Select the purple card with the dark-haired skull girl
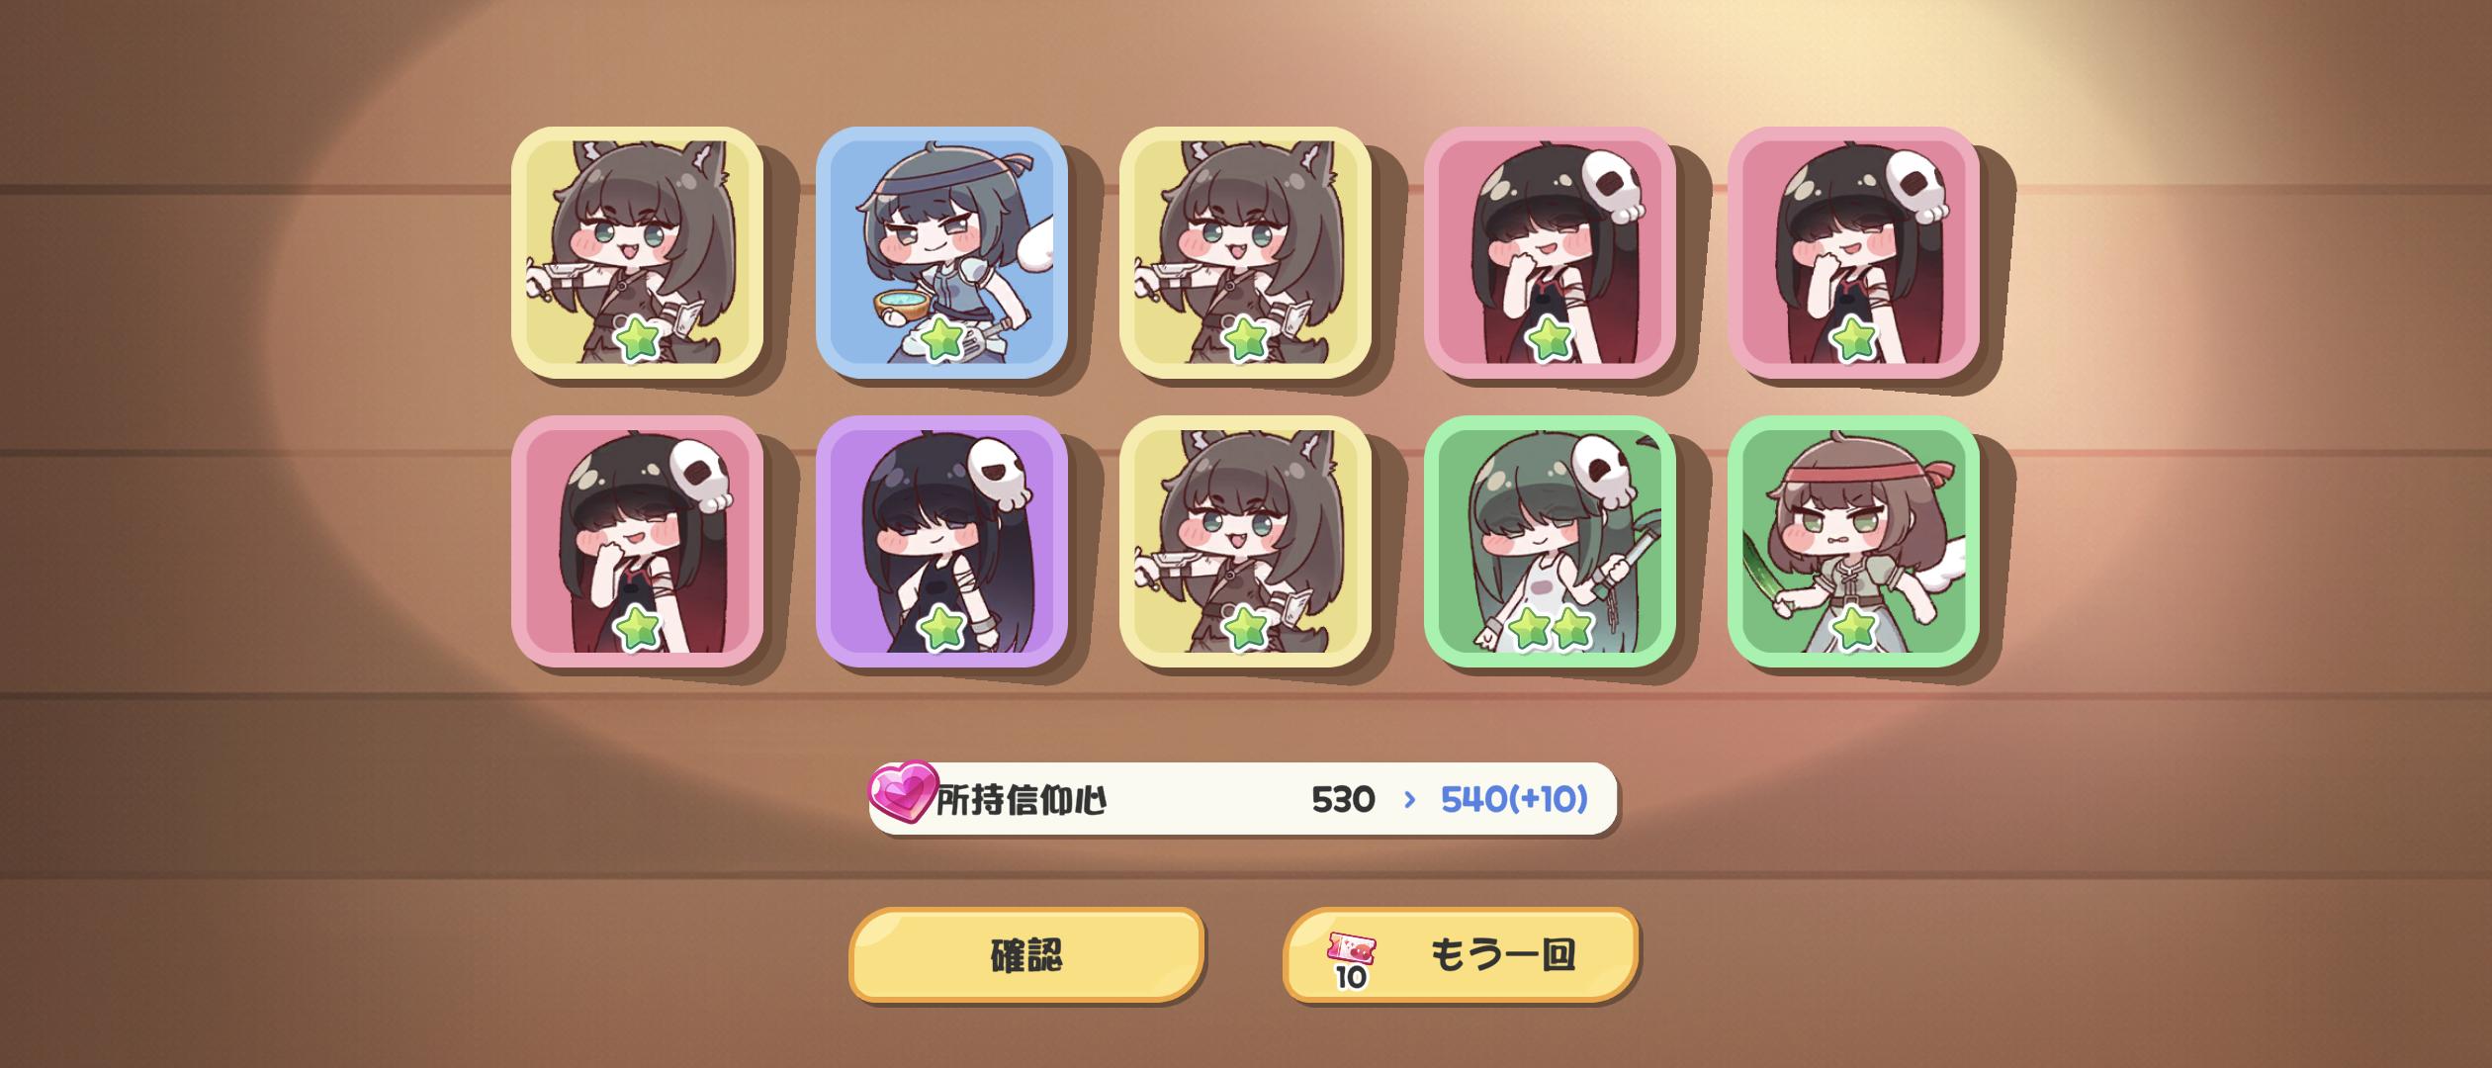The image size is (2492, 1068). click(941, 541)
